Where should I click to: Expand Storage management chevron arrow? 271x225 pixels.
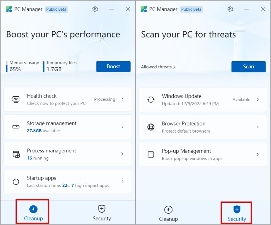122,127
